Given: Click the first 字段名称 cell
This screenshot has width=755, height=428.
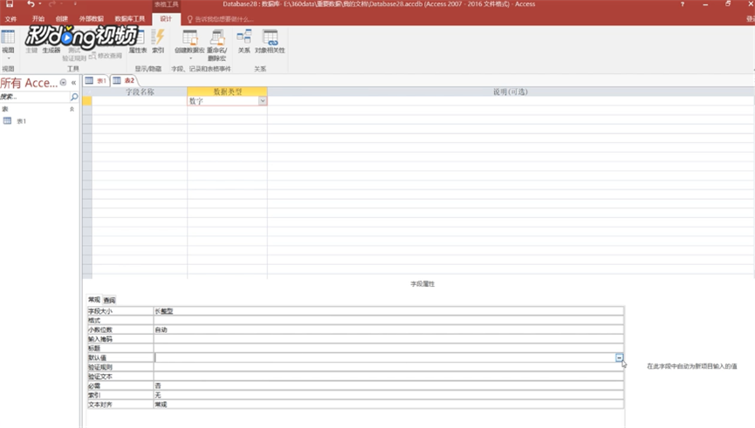Looking at the screenshot, I should (140, 101).
